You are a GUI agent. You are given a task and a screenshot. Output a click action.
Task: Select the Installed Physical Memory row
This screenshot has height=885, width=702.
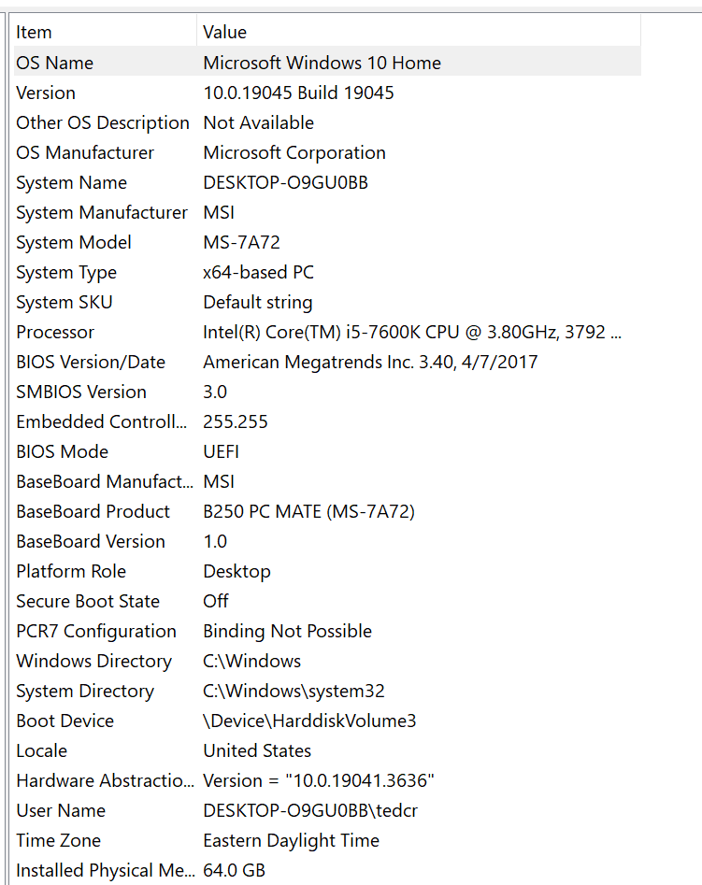tap(327, 870)
